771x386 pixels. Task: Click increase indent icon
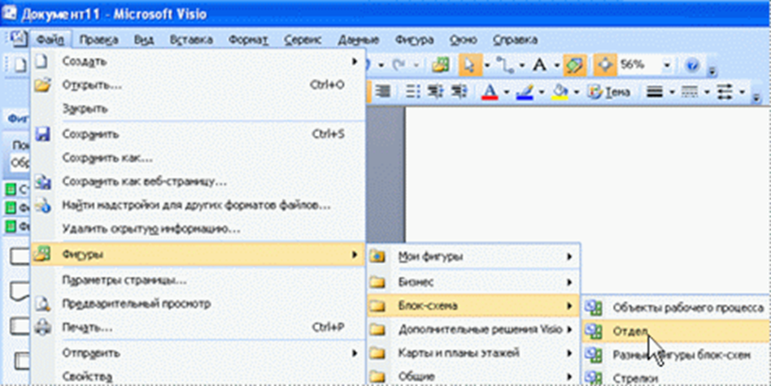(458, 92)
